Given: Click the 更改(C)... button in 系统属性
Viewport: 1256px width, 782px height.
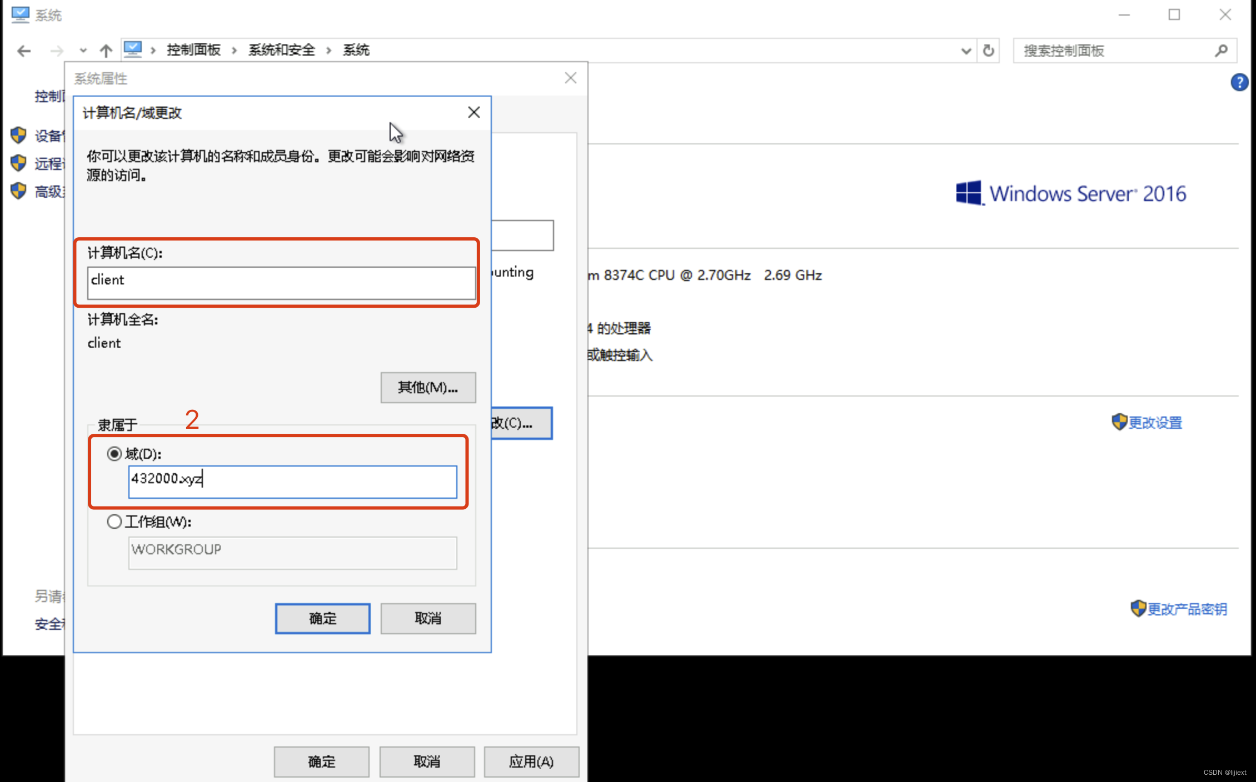Looking at the screenshot, I should [x=521, y=423].
